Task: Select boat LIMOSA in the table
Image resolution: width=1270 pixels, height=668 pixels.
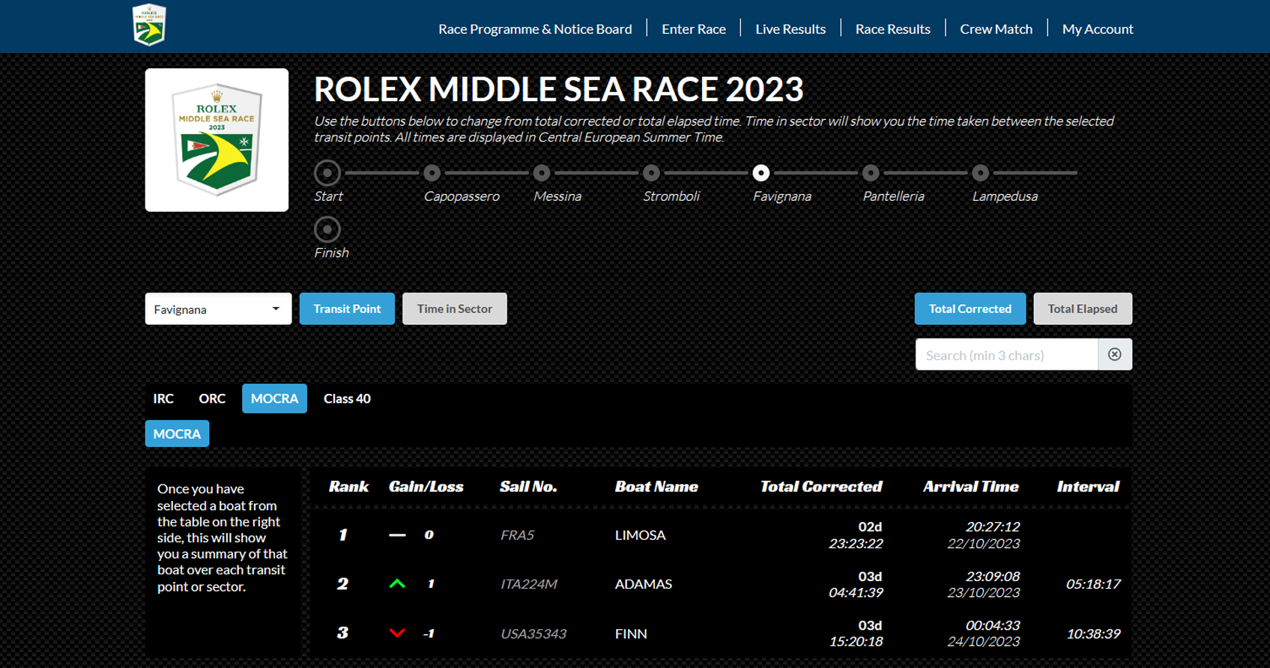Action: point(641,535)
